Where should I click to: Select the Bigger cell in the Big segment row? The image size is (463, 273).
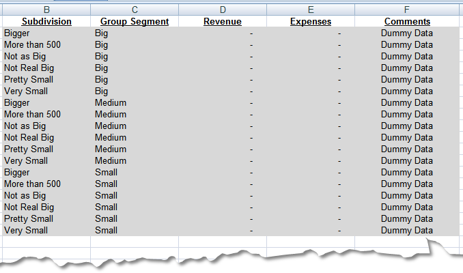point(46,33)
